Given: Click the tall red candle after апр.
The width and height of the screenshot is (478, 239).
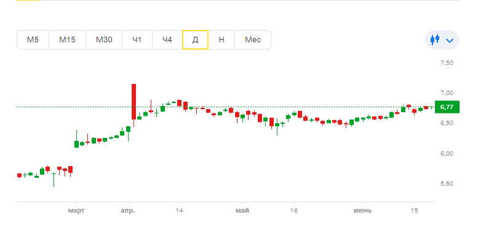Looking at the screenshot, I should point(134,102).
